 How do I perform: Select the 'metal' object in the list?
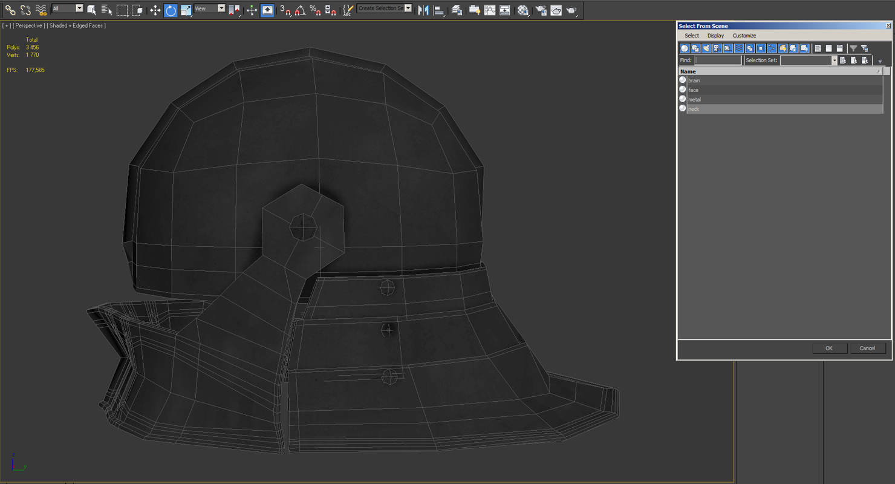(x=694, y=99)
